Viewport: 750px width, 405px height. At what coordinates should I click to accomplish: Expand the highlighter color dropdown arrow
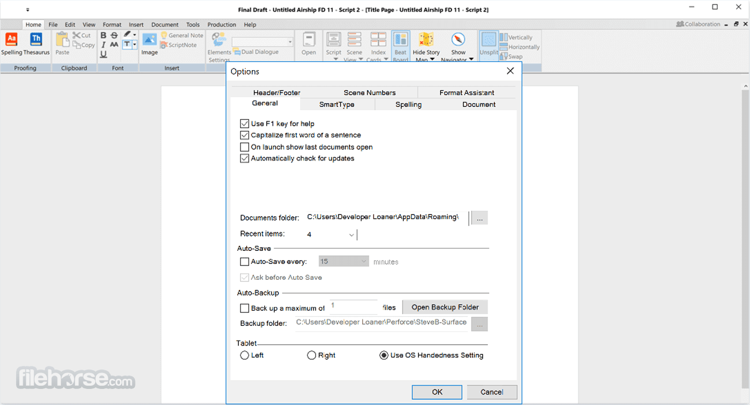click(x=134, y=35)
